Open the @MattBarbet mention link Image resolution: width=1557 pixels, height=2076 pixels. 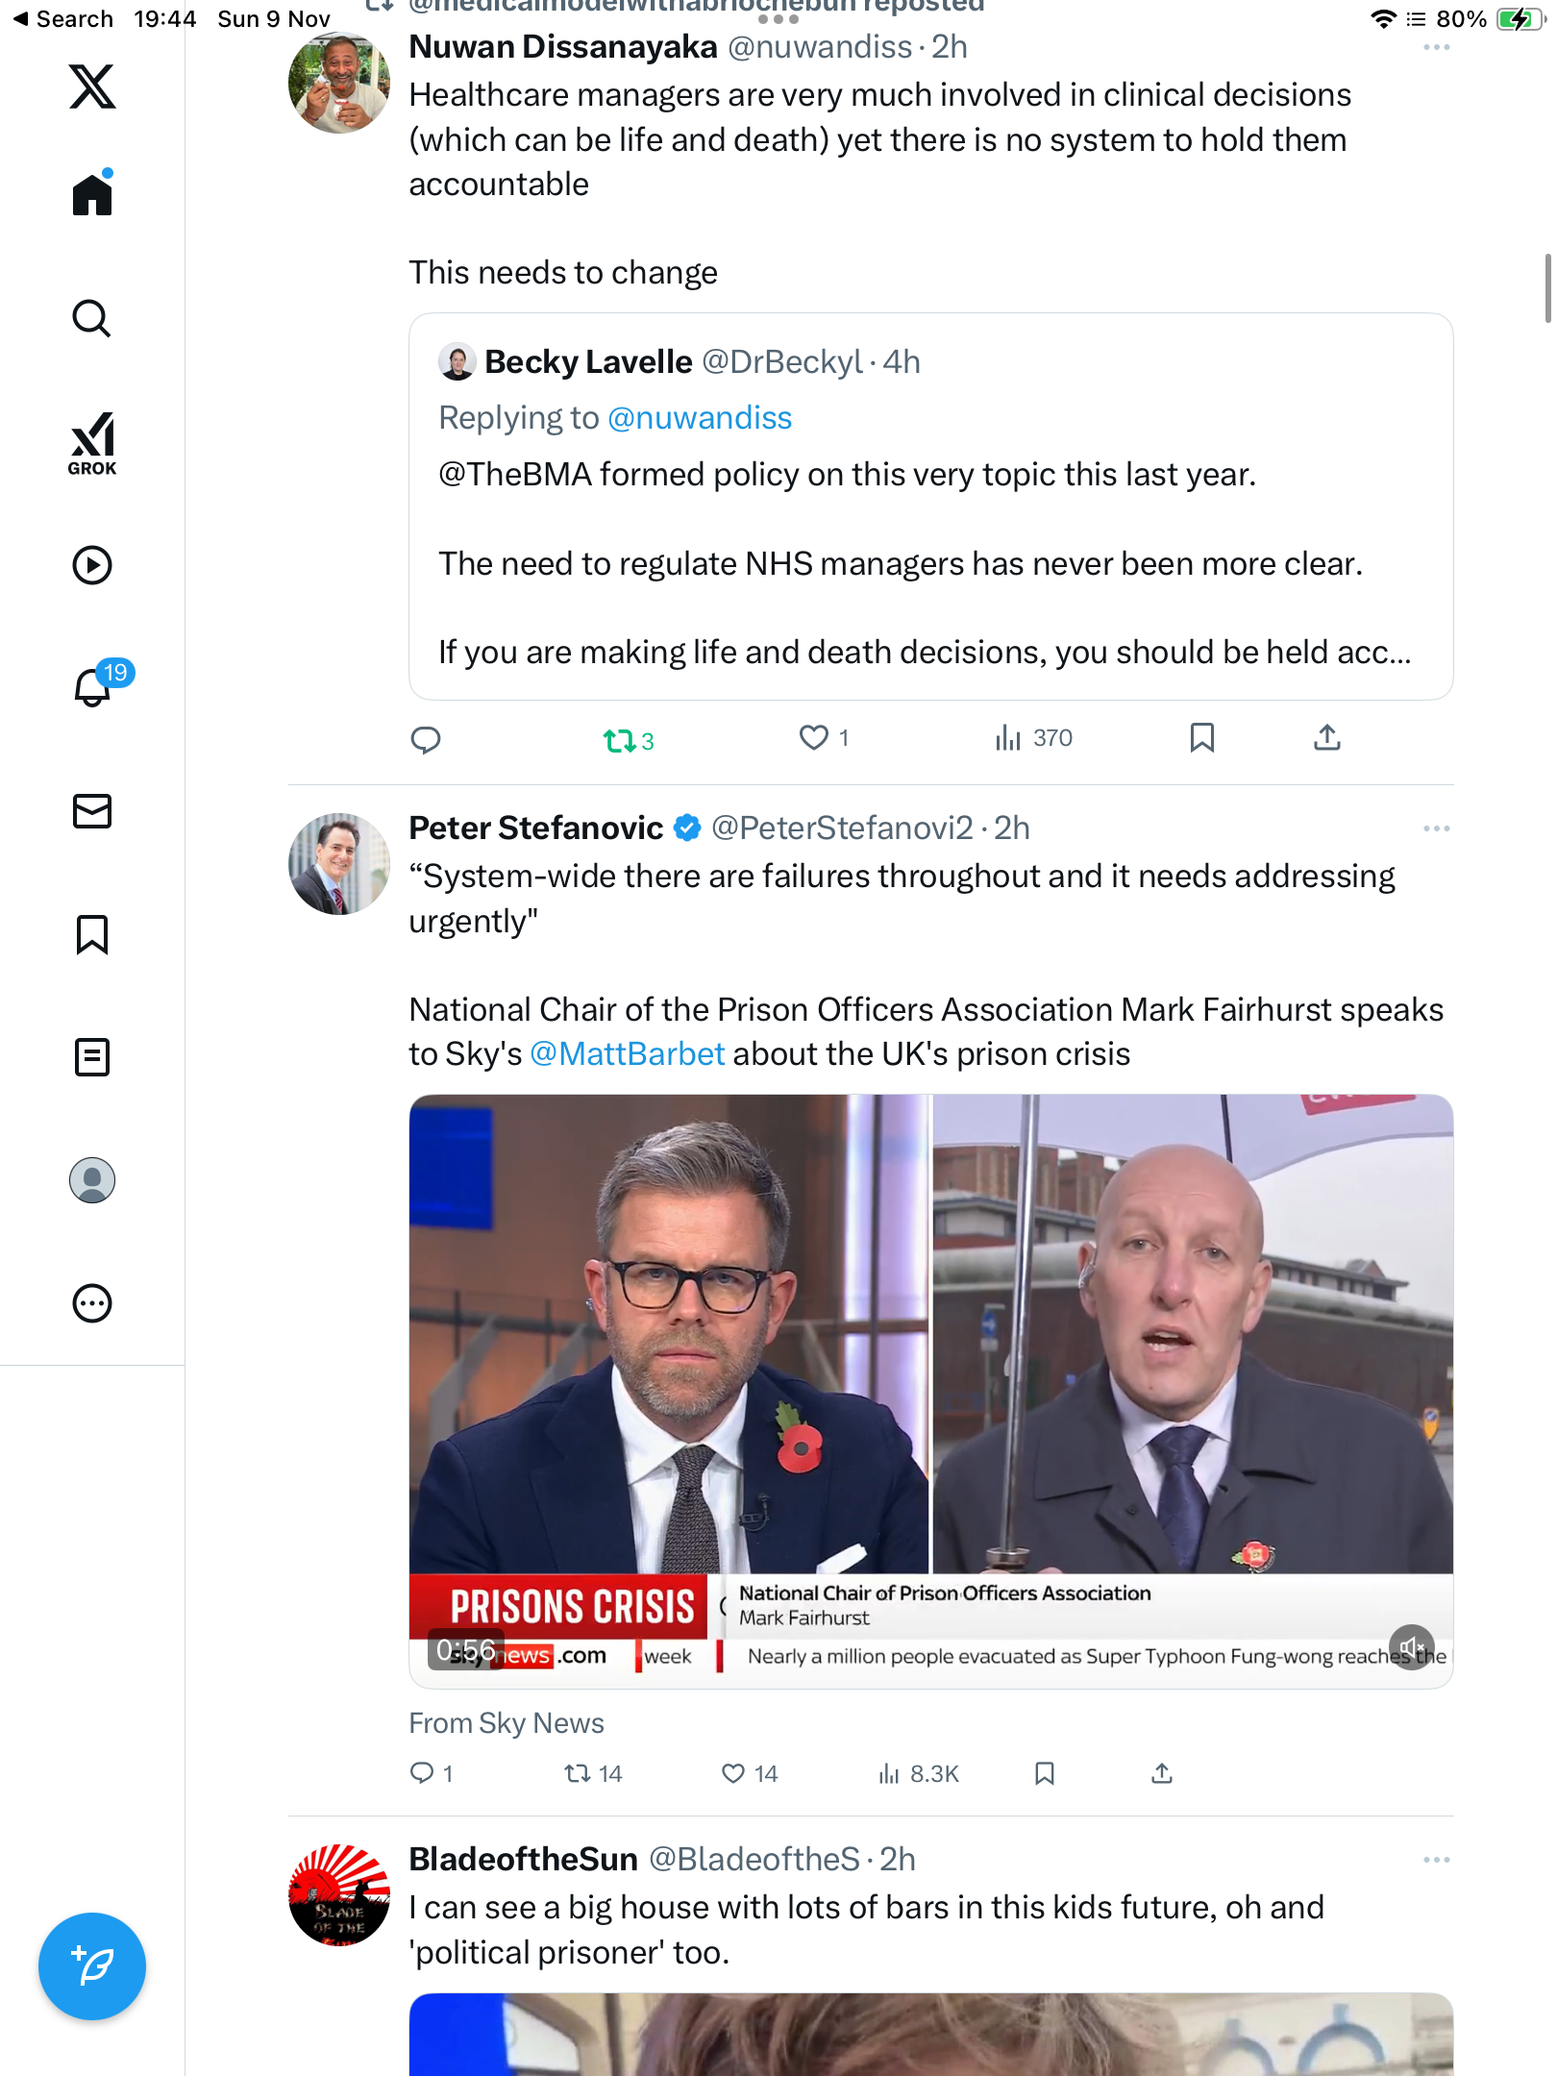click(627, 1054)
